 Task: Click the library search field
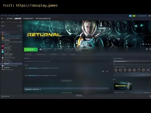[10, 29]
